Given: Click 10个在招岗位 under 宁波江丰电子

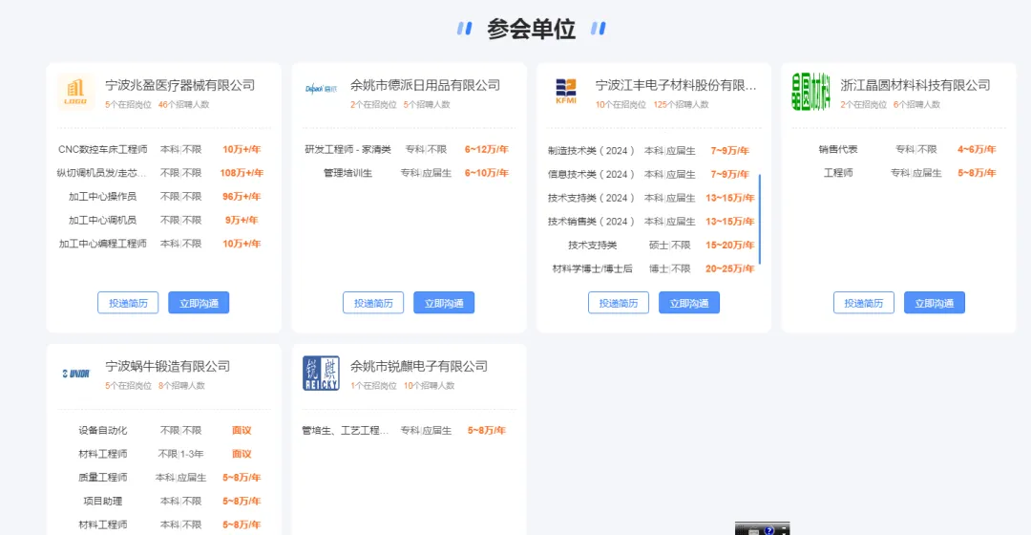Looking at the screenshot, I should click(x=621, y=105).
